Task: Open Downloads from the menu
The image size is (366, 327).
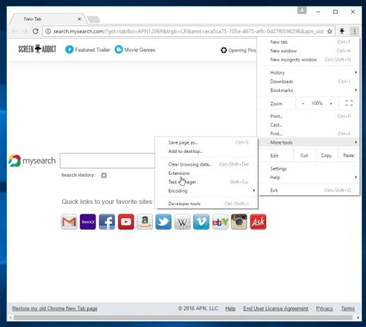Action: 309,81
